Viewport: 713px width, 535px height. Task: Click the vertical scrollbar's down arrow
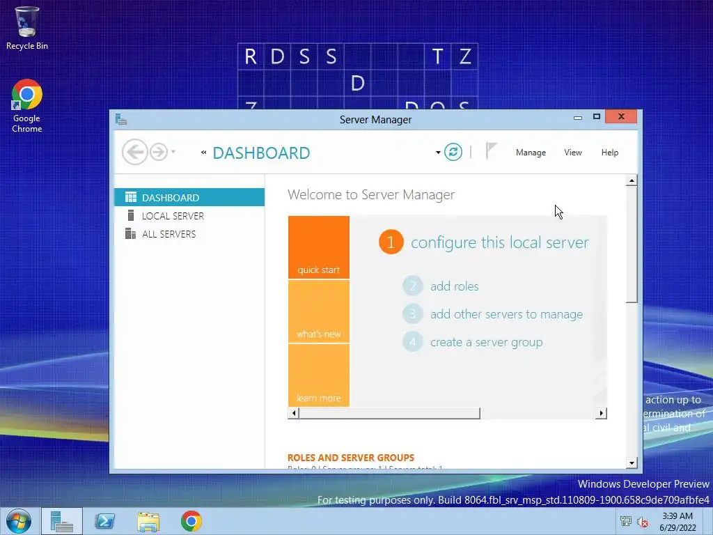point(631,463)
